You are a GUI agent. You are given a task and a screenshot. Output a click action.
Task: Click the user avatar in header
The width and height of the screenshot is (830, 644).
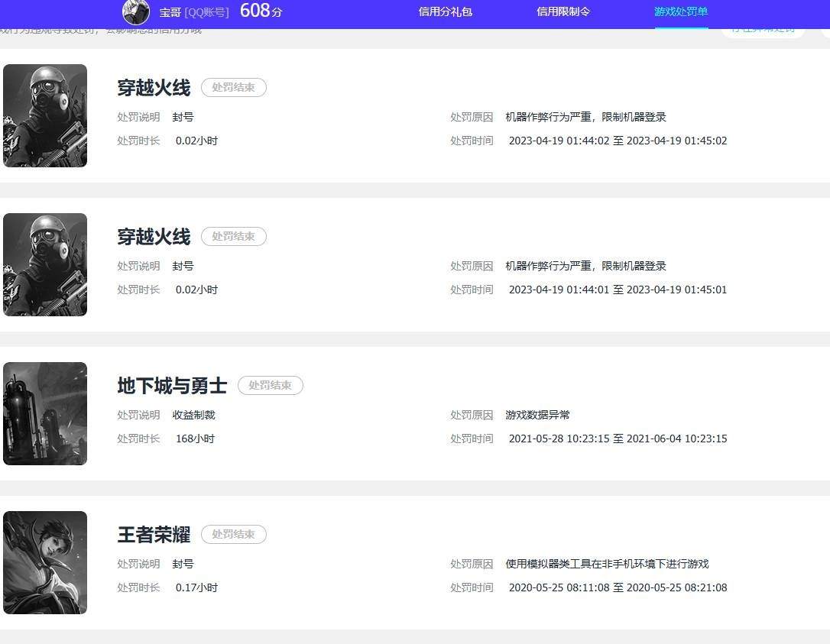click(x=136, y=11)
